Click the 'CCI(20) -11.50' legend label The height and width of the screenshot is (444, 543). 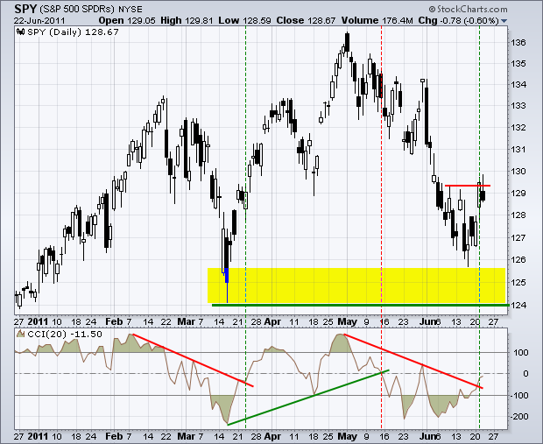click(x=65, y=335)
